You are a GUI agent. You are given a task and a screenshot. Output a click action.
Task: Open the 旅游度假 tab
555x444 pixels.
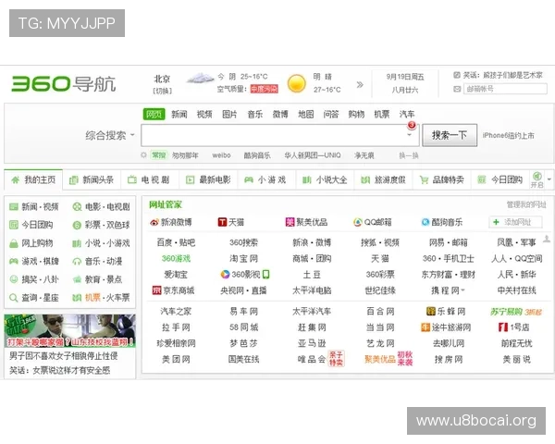[384, 179]
